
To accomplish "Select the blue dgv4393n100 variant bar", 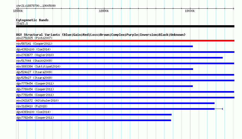I will [94, 115].
